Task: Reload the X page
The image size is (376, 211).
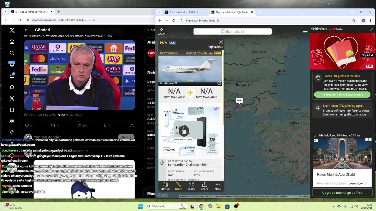Action: pyautogui.click(x=20, y=20)
